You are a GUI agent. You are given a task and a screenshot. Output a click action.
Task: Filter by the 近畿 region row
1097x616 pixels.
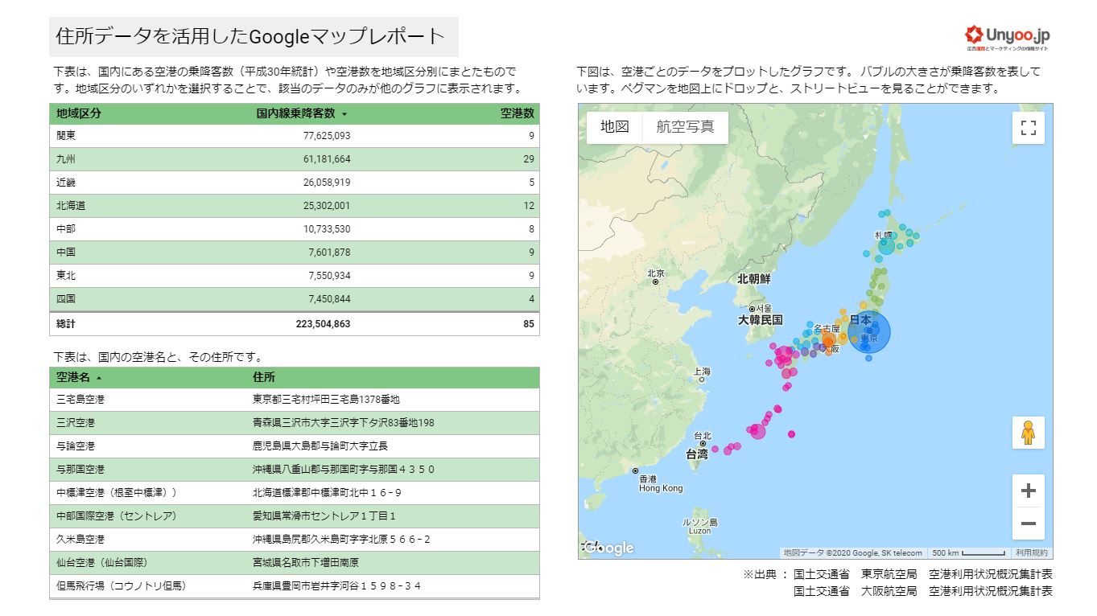pos(295,183)
